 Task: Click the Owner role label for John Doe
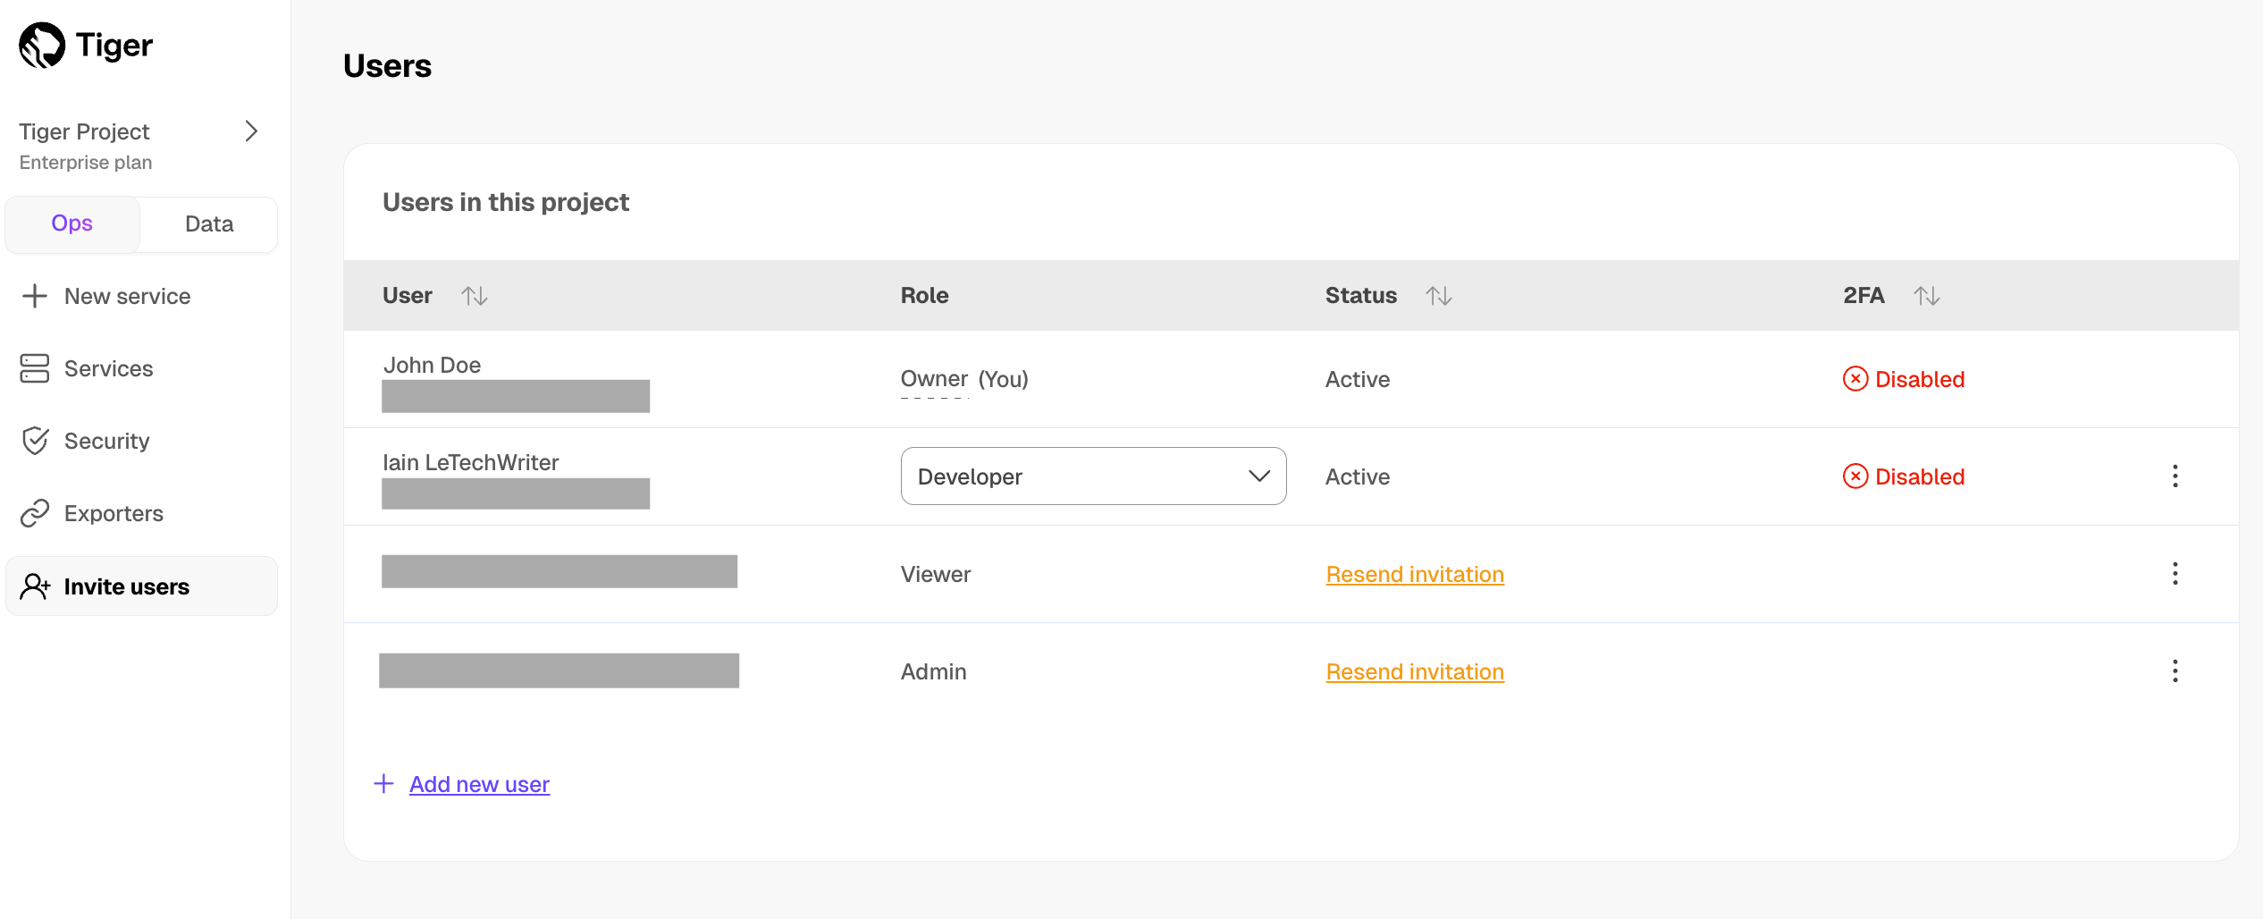click(933, 379)
